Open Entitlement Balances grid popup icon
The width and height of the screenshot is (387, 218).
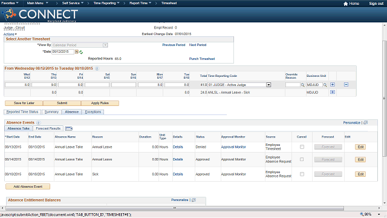coord(193,200)
